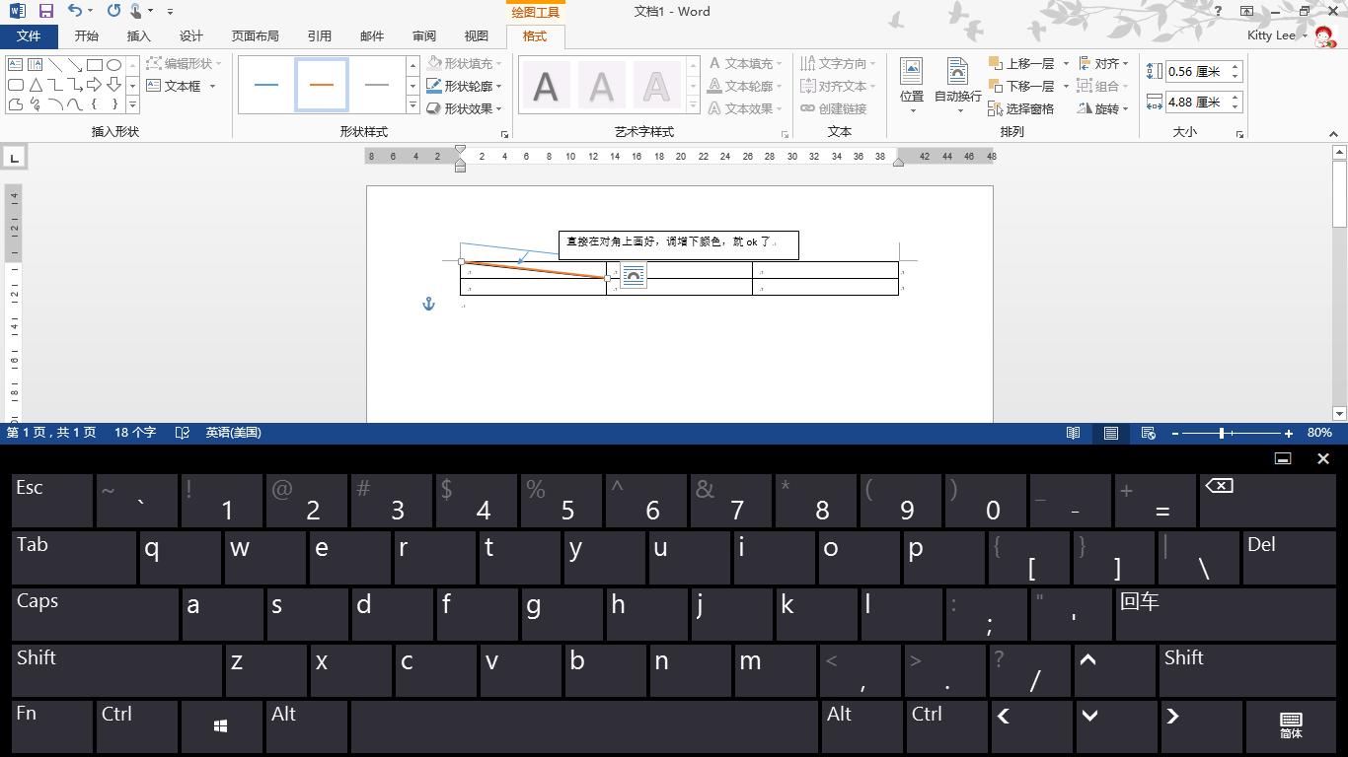Open the 对齐 (Align) dropdown
Screen dimensions: 1348x757
1106,62
